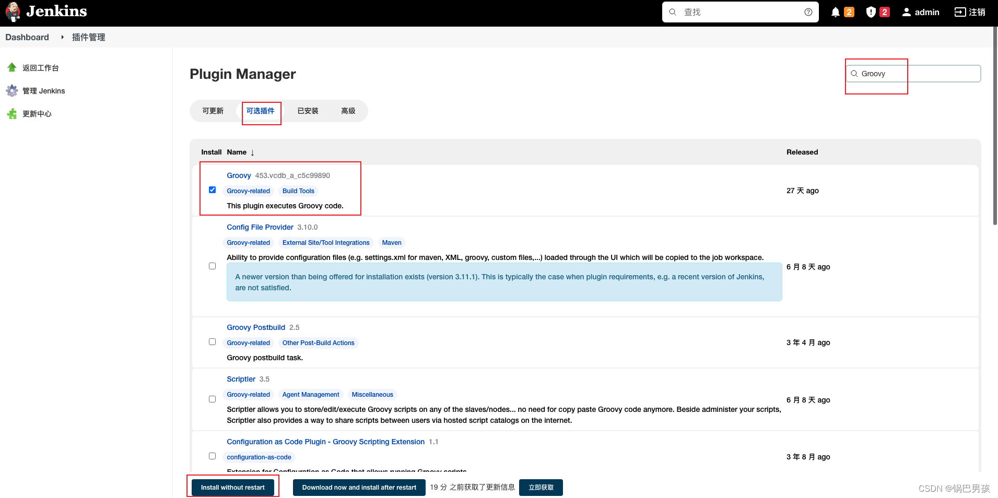Click into the plugin filter field with Groovy
The height and width of the screenshot is (498, 998).
(913, 74)
